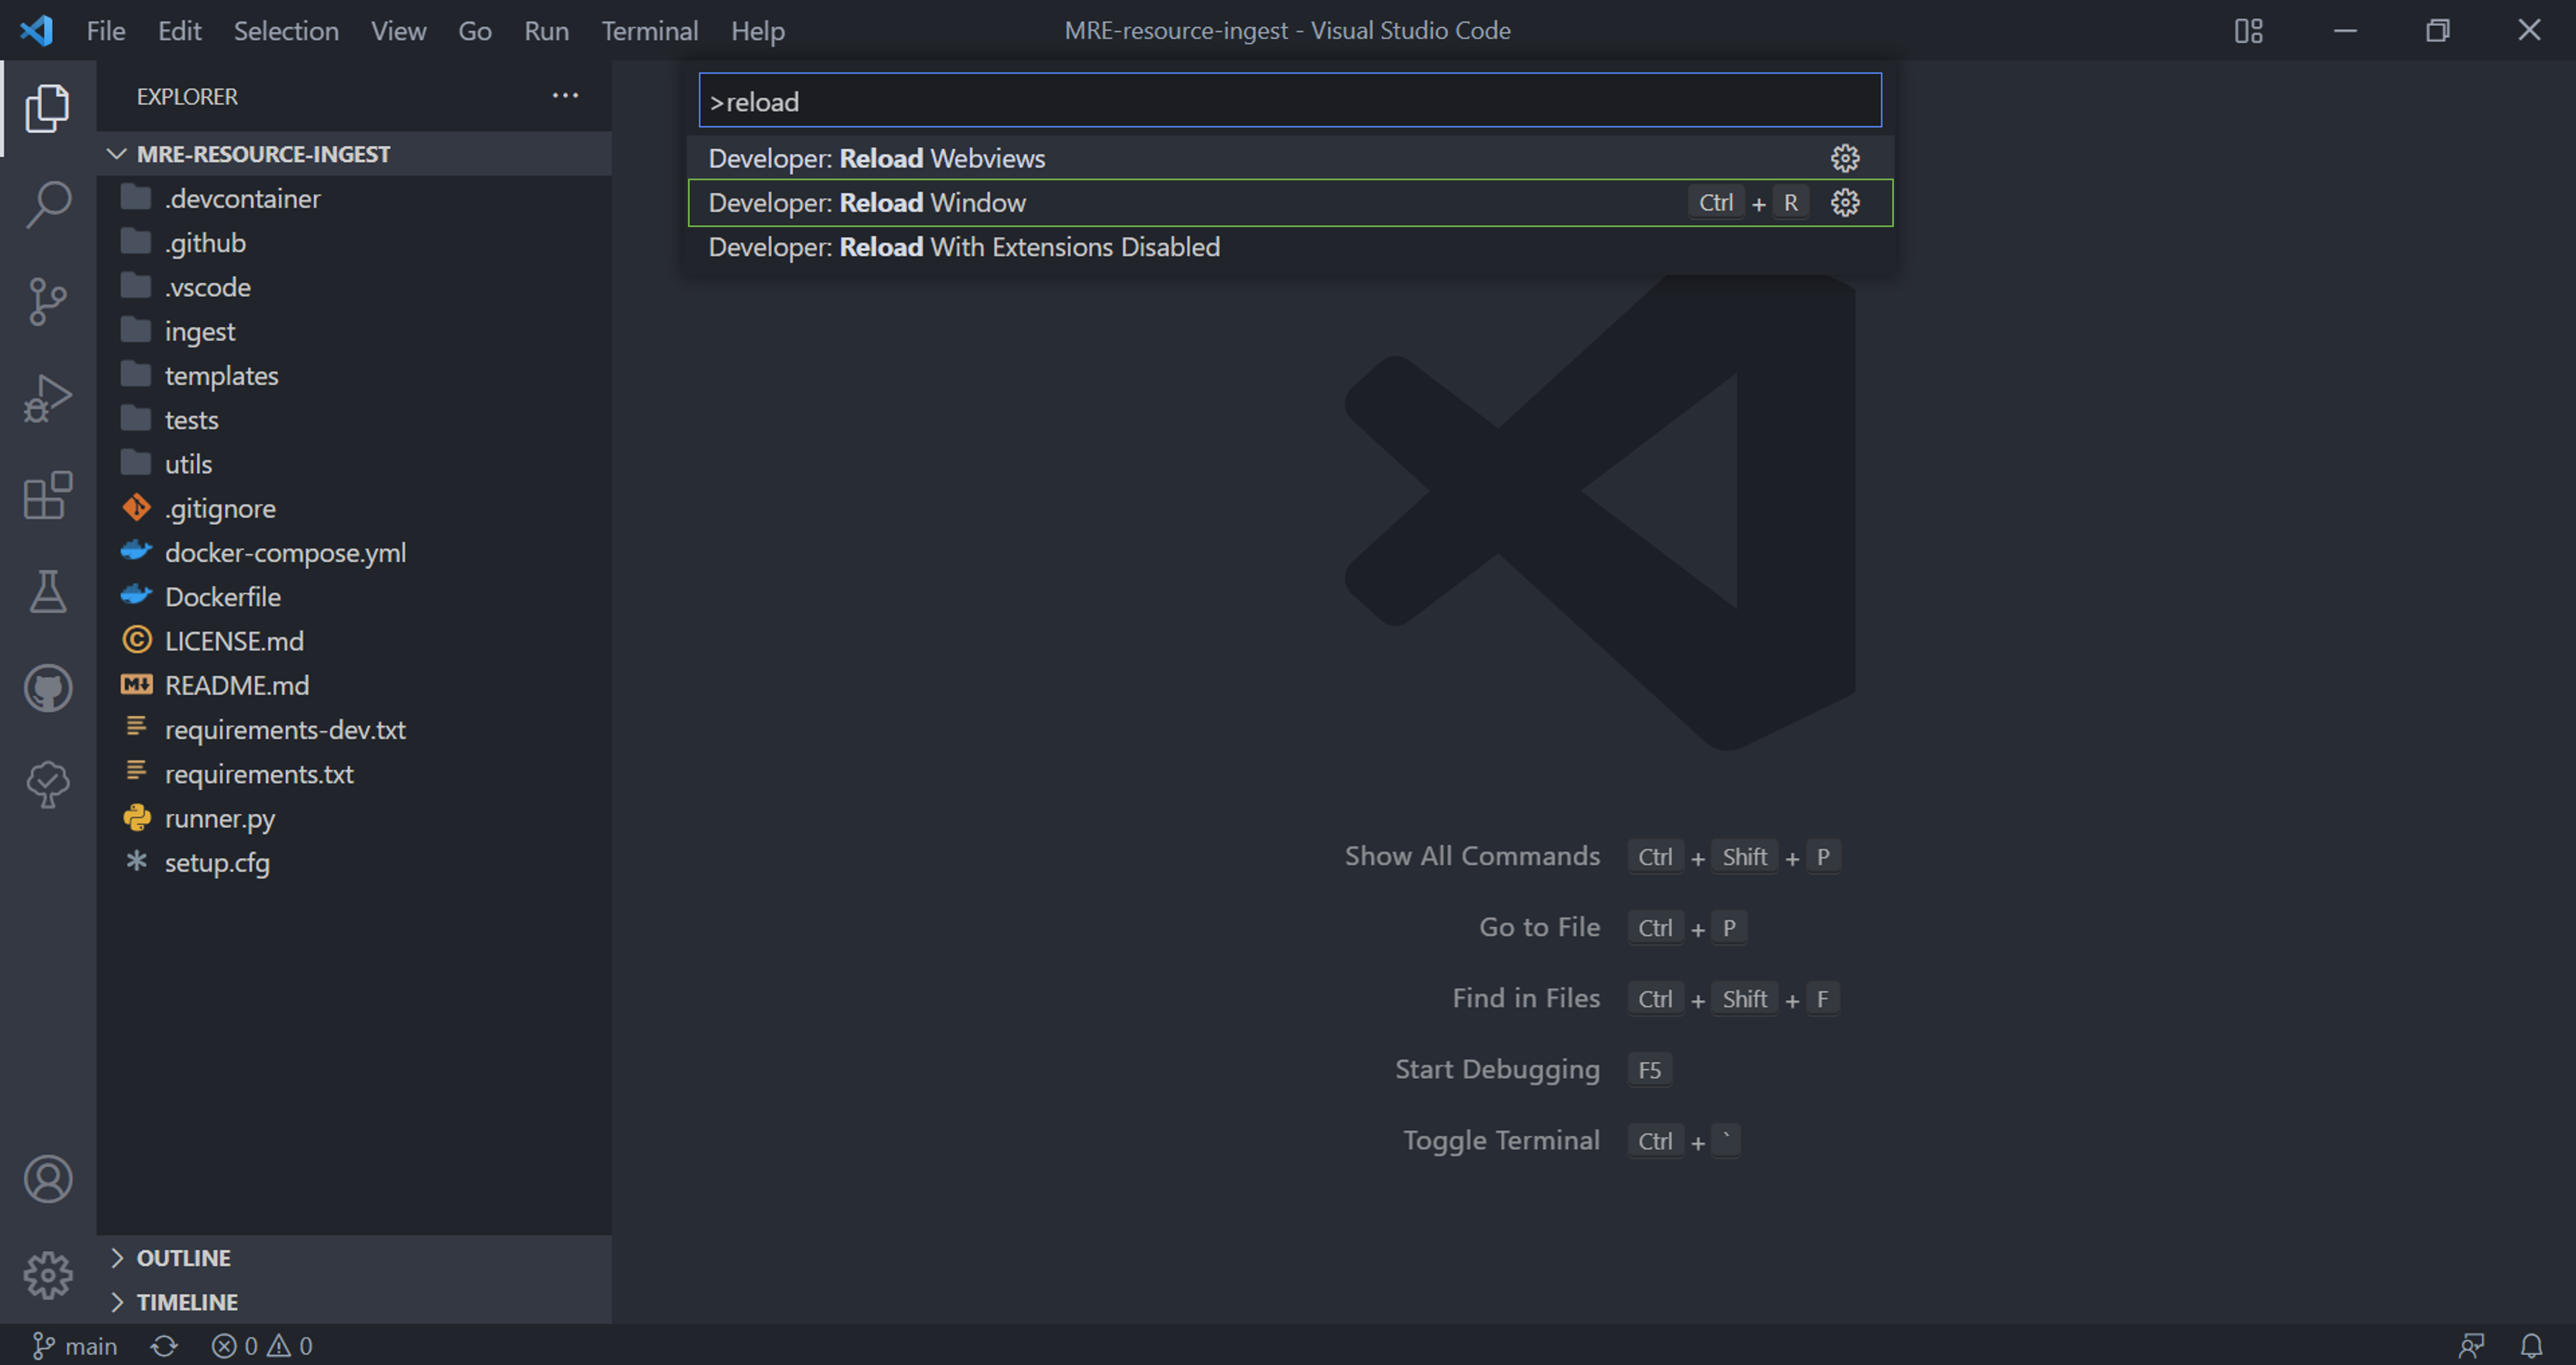This screenshot has width=2576, height=1365.
Task: Open the File menu
Action: [x=105, y=31]
